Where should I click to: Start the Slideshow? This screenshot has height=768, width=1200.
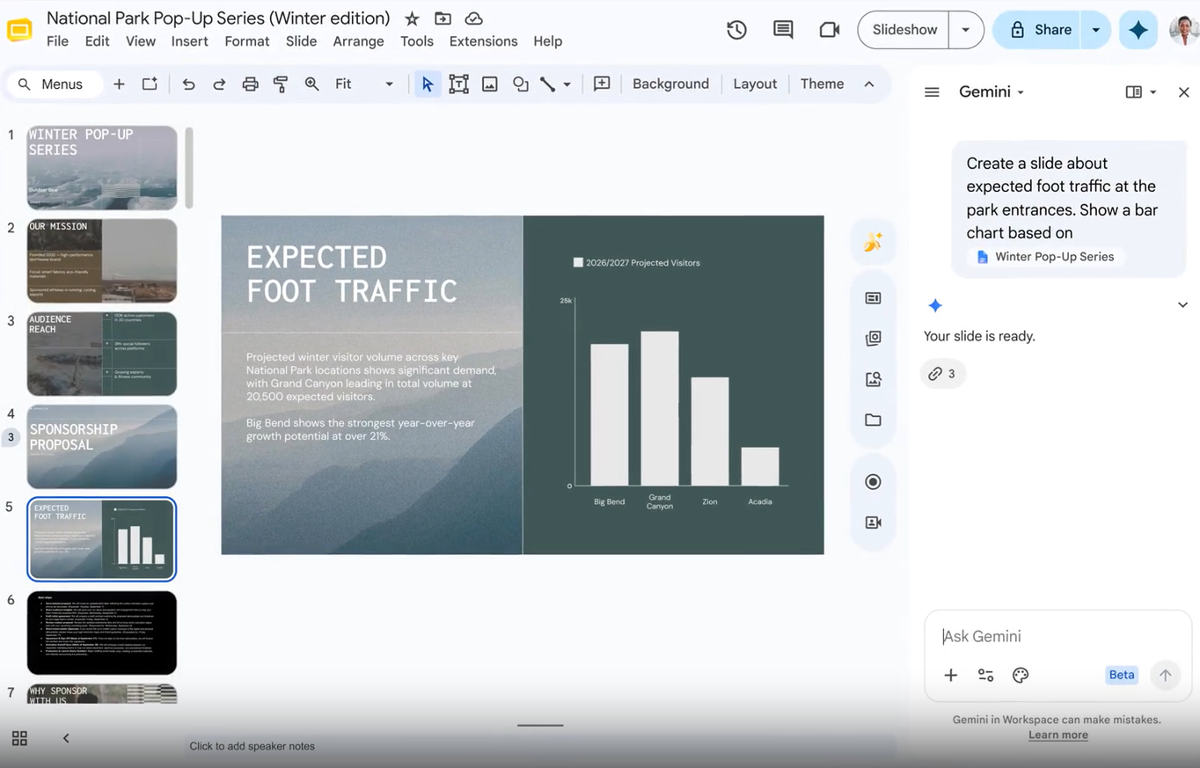(904, 30)
